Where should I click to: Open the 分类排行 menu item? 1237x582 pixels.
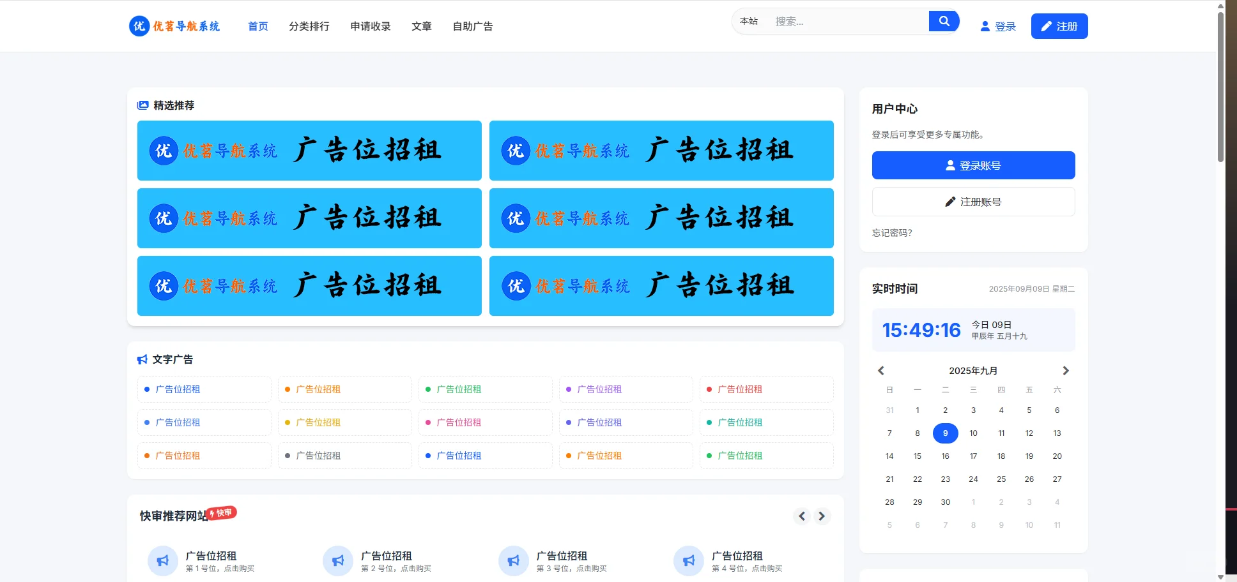pyautogui.click(x=309, y=26)
